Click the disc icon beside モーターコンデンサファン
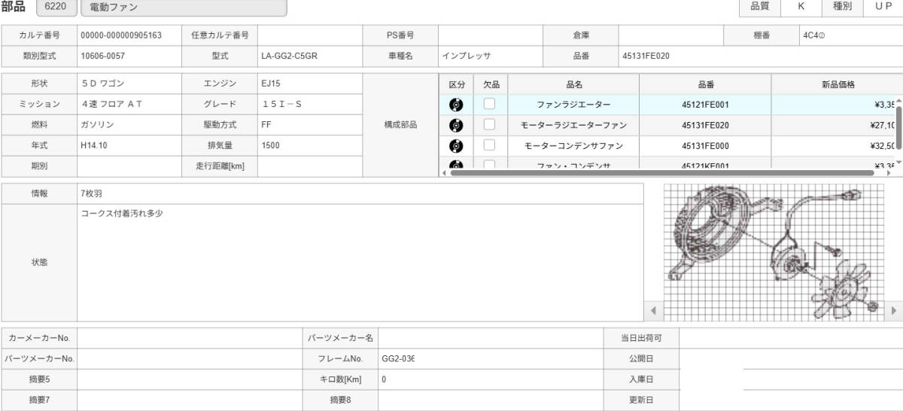Screen dimensions: 903x411 pyautogui.click(x=456, y=145)
